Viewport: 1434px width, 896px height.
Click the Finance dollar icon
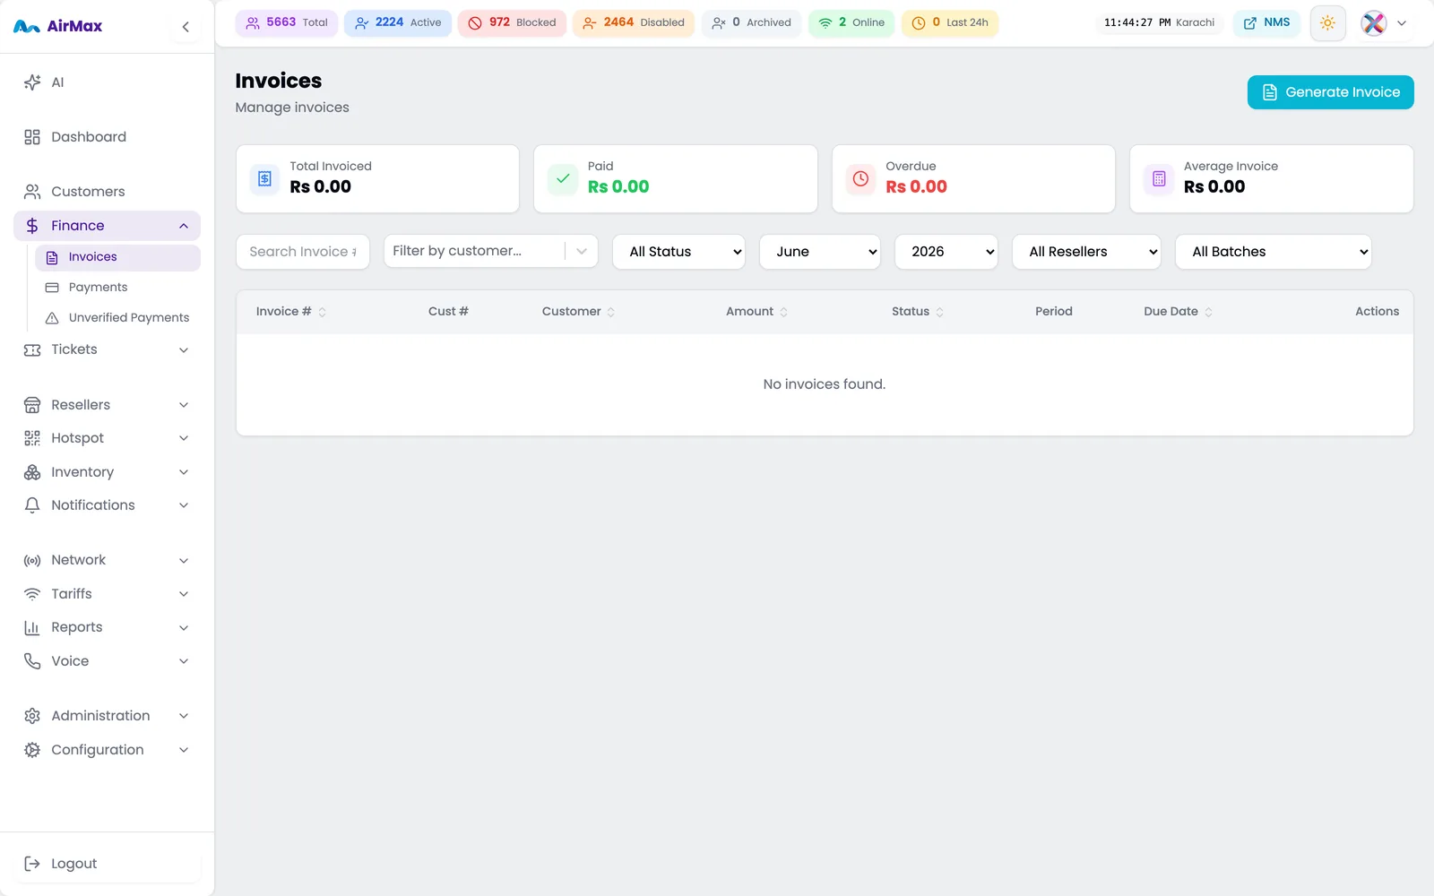pos(32,226)
